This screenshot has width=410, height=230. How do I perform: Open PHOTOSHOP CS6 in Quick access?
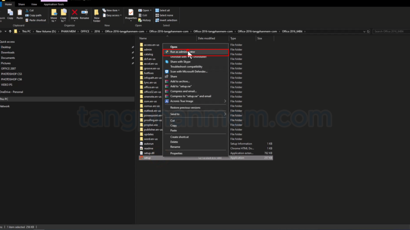coord(12,79)
